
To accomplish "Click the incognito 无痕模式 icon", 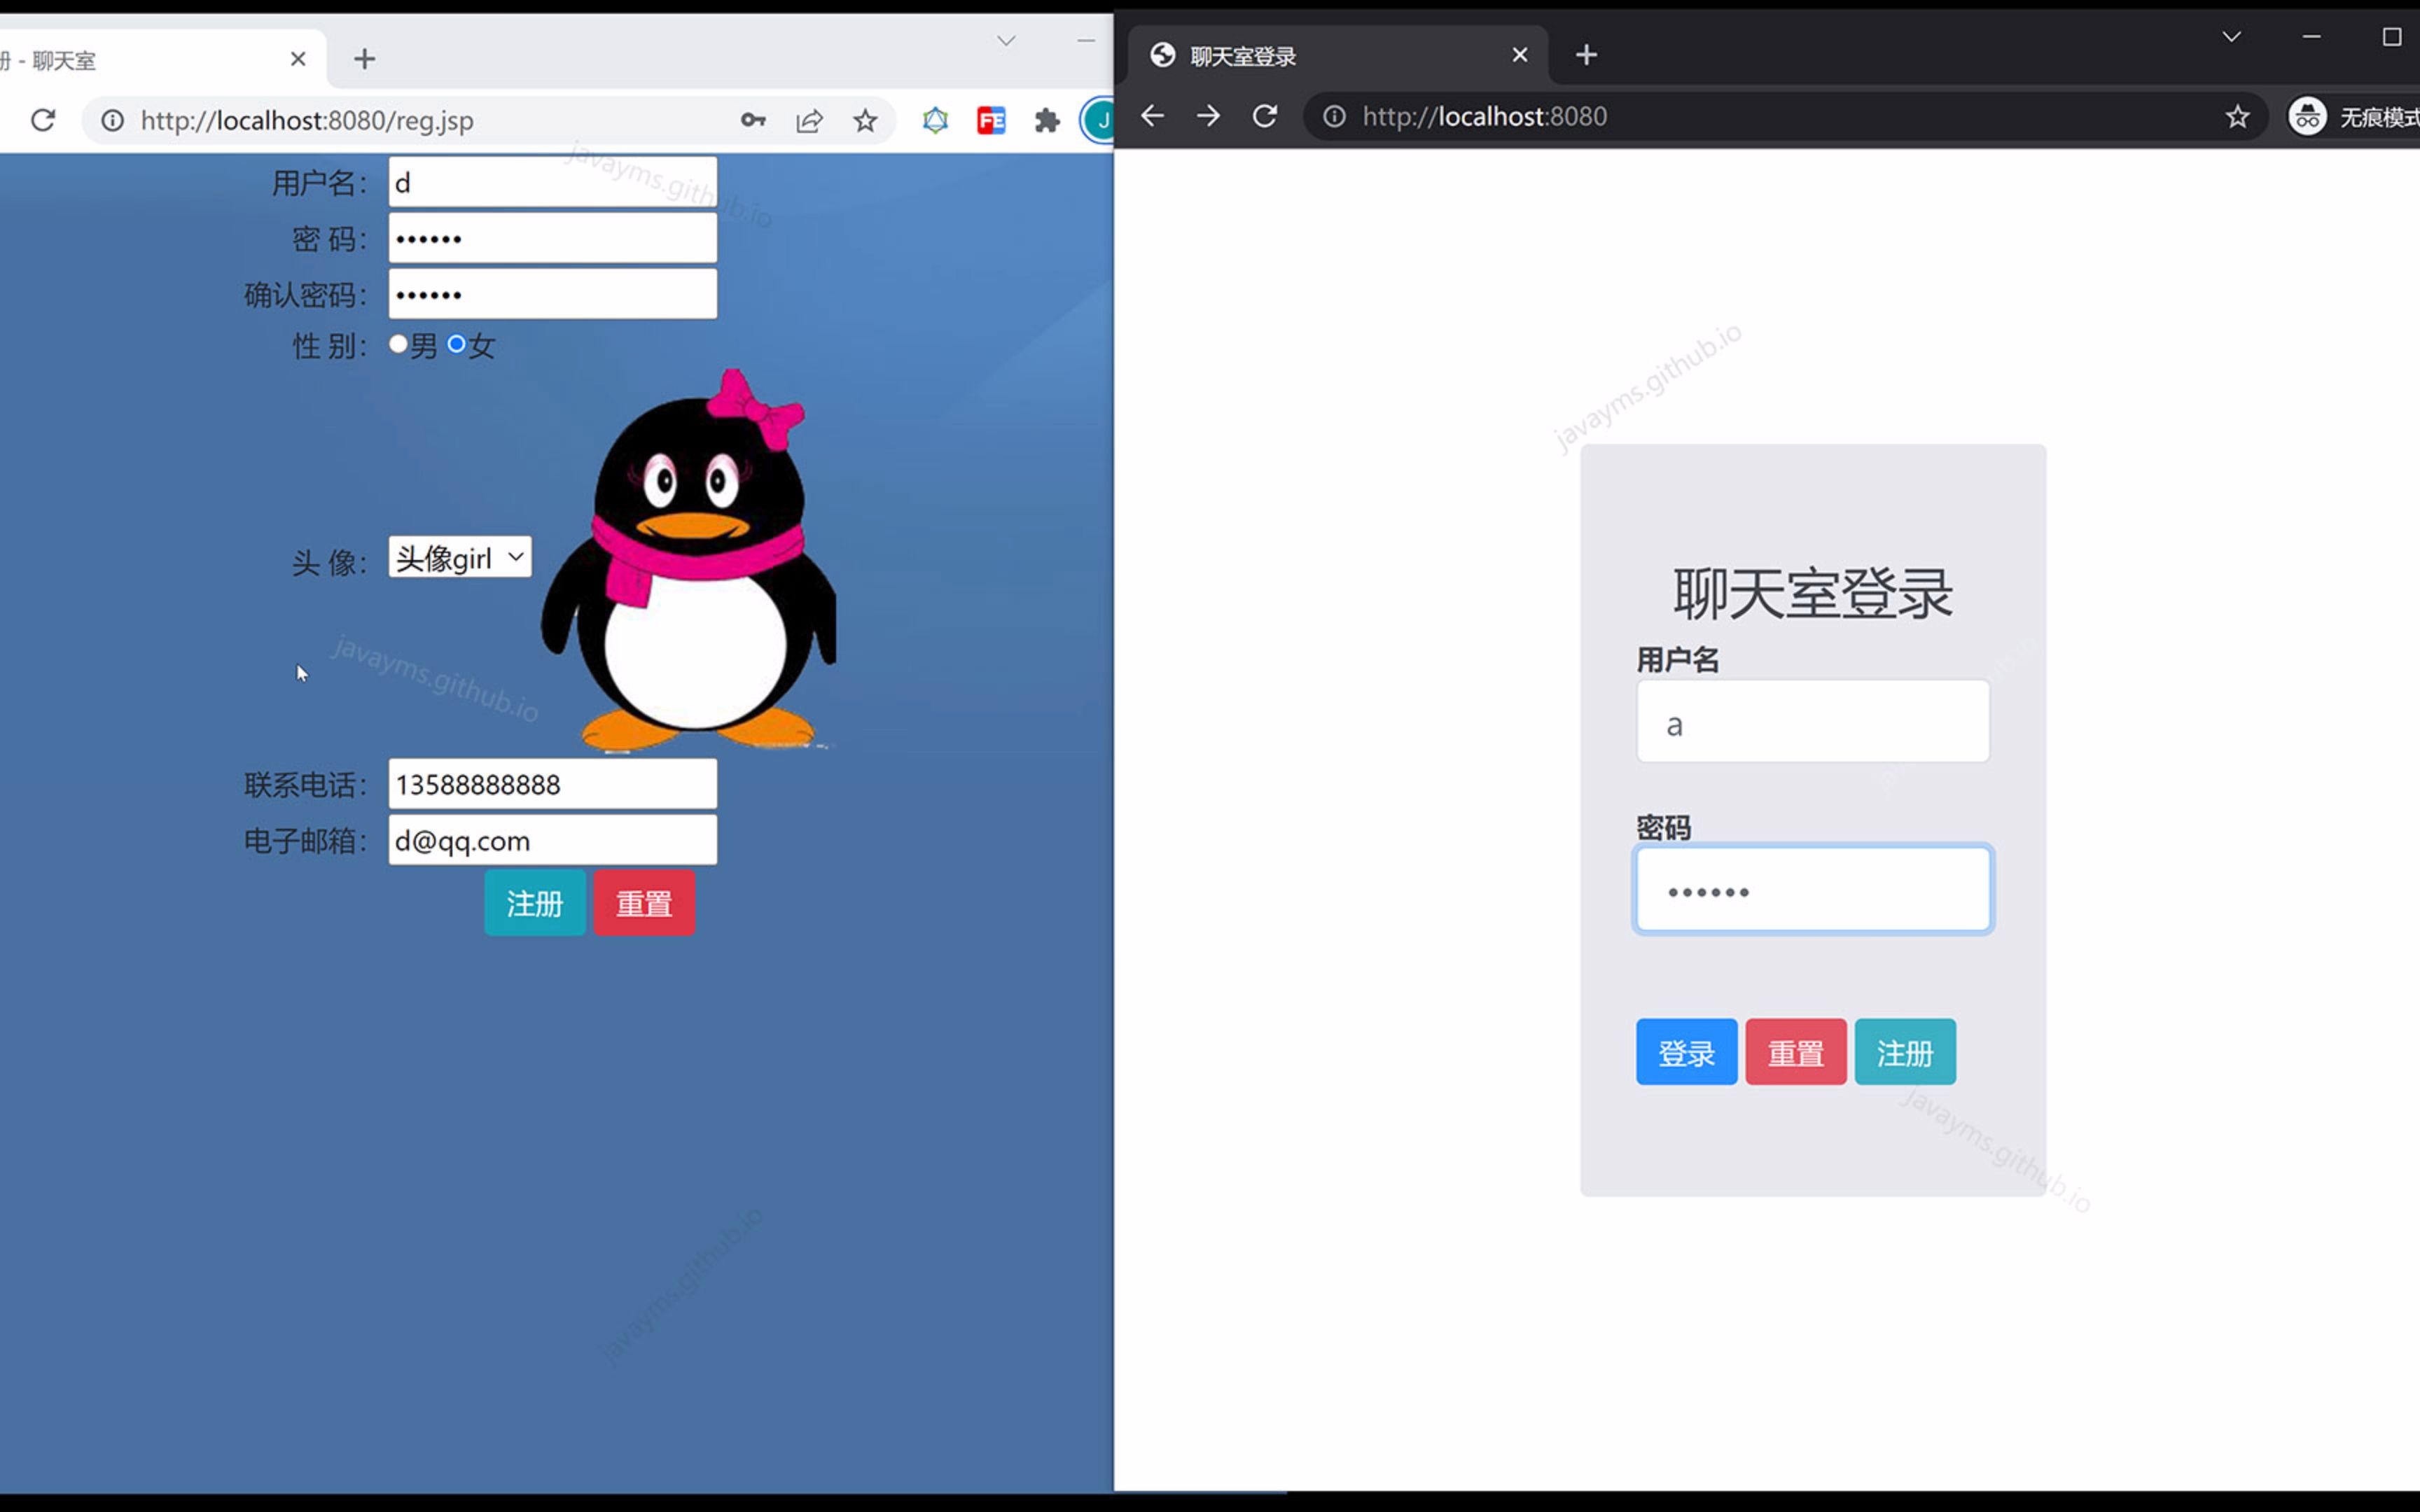I will [x=2308, y=116].
